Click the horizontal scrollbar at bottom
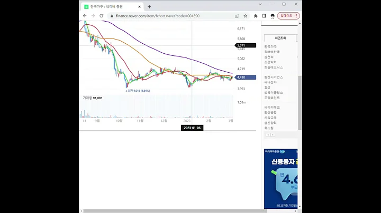Image resolution: width=381 pixels, height=213 pixels. pos(175,211)
